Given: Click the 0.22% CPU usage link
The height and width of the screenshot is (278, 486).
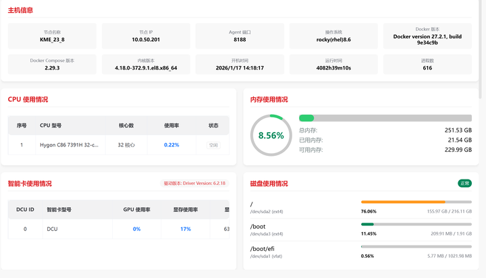Looking at the screenshot, I should coord(171,144).
